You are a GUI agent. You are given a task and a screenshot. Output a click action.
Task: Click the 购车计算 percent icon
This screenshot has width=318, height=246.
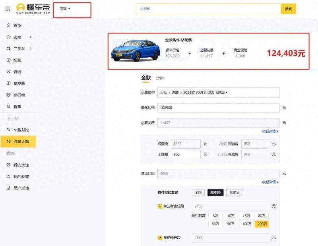pyautogui.click(x=8, y=141)
